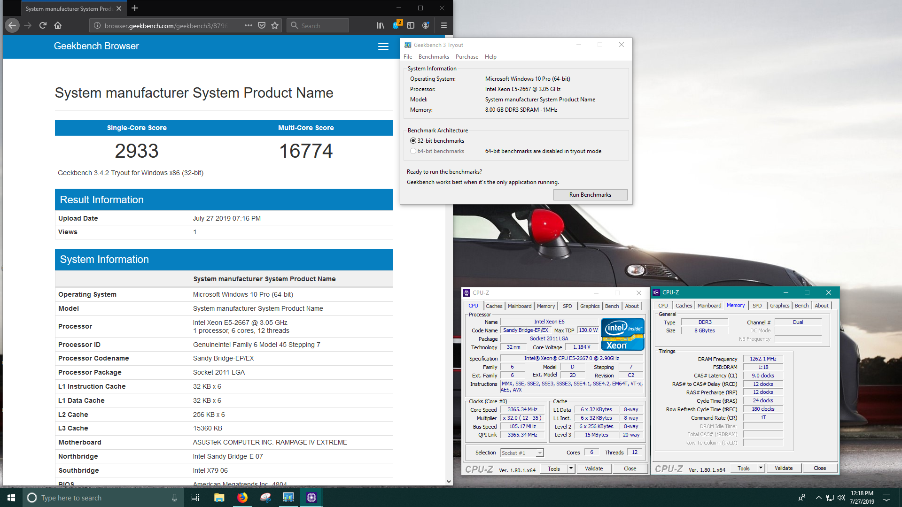This screenshot has width=902, height=507.
Task: Open the Firefox home page
Action: pyautogui.click(x=58, y=25)
